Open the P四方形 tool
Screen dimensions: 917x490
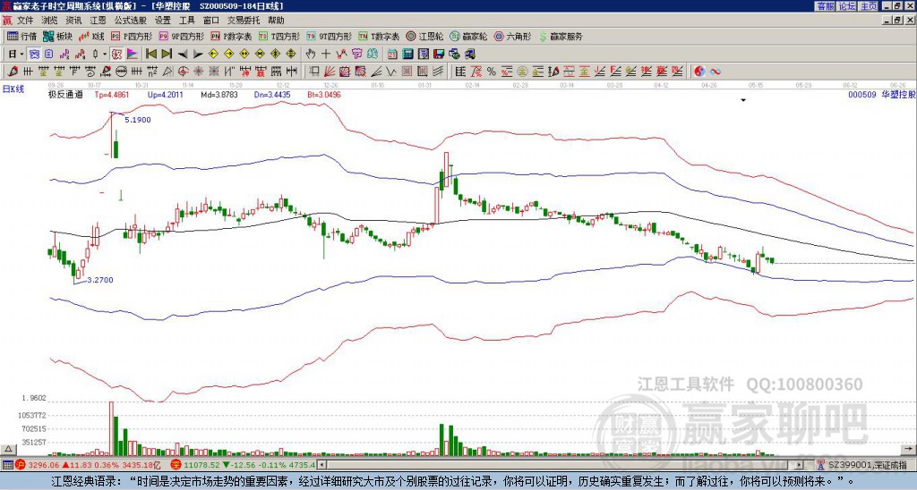[x=132, y=36]
